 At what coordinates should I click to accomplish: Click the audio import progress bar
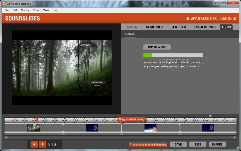(173, 55)
